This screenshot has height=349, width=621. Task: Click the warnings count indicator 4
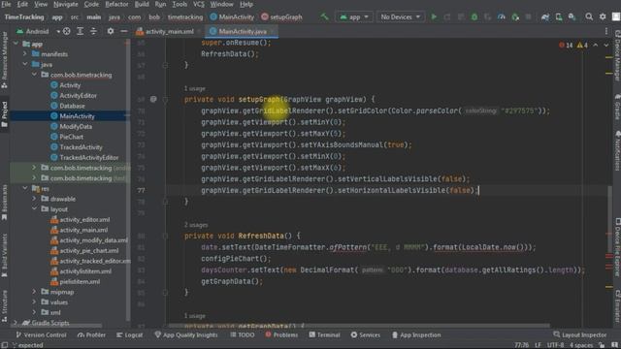click(582, 46)
